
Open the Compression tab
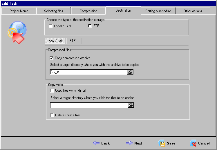88,11
